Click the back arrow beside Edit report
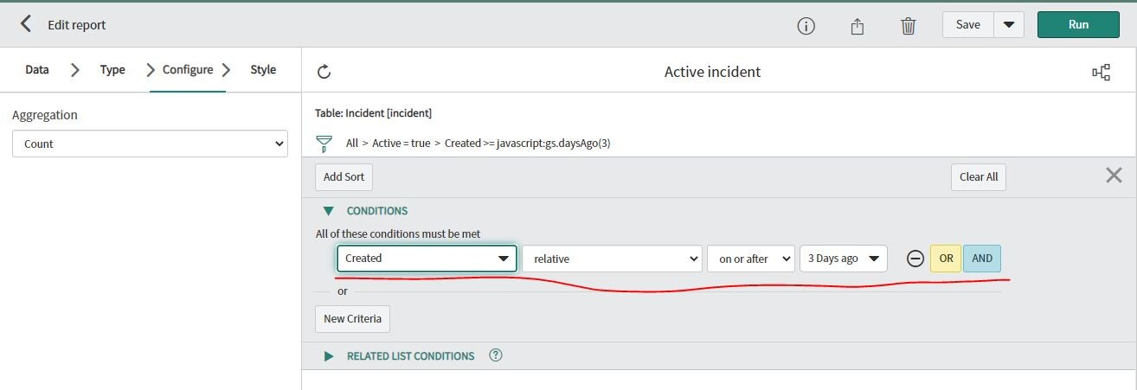Screen dimensions: 1137x390 coord(26,24)
